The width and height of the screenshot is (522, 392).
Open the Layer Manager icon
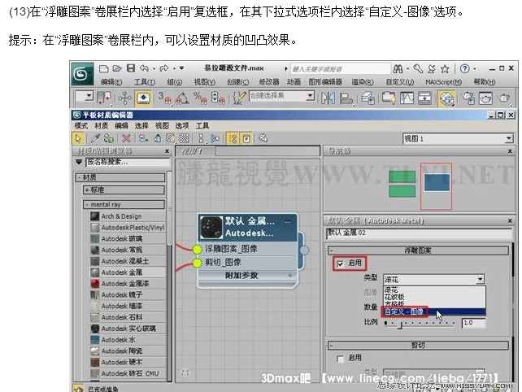click(368, 98)
